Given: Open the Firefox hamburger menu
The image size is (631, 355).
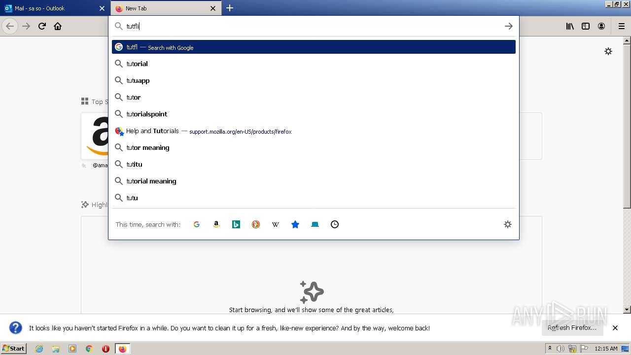Looking at the screenshot, I should click(x=621, y=26).
